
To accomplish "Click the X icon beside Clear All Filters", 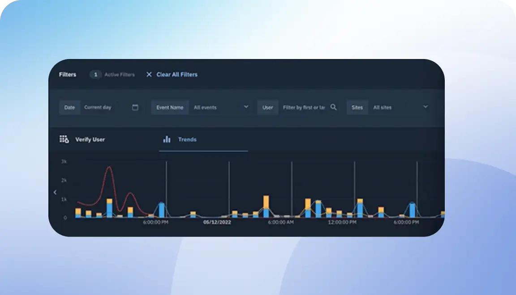I will (149, 75).
